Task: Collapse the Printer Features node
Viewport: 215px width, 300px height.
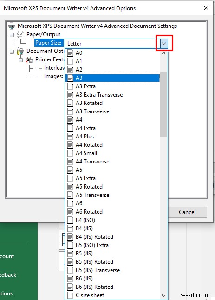Action: pyautogui.click(x=20, y=60)
